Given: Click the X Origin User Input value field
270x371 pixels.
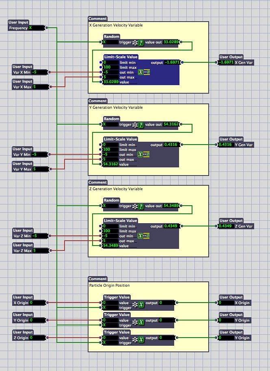Looking at the screenshot, I should click(37, 303).
